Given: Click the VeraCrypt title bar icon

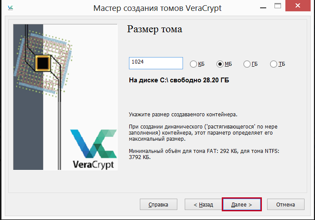Looking at the screenshot, I should [x=10, y=8].
